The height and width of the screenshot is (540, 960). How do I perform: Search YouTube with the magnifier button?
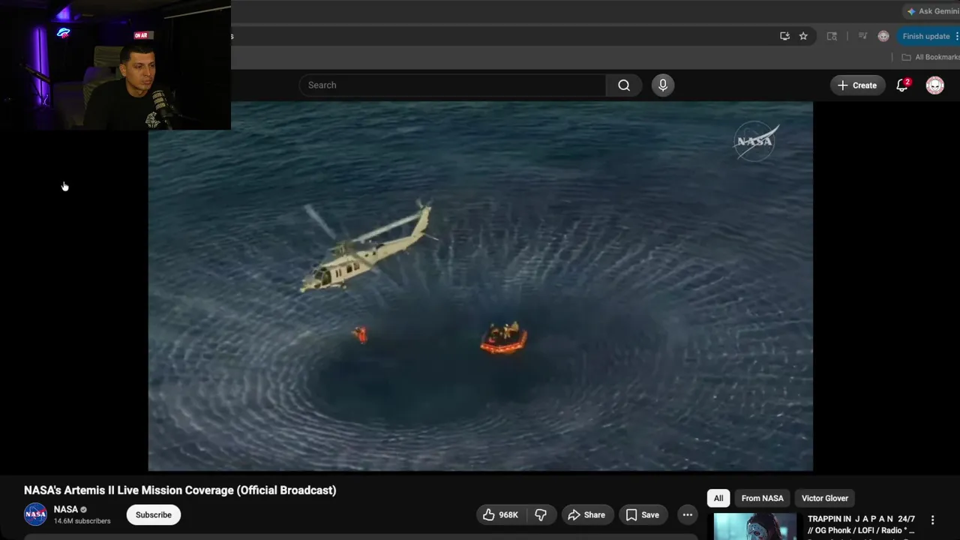tap(623, 85)
